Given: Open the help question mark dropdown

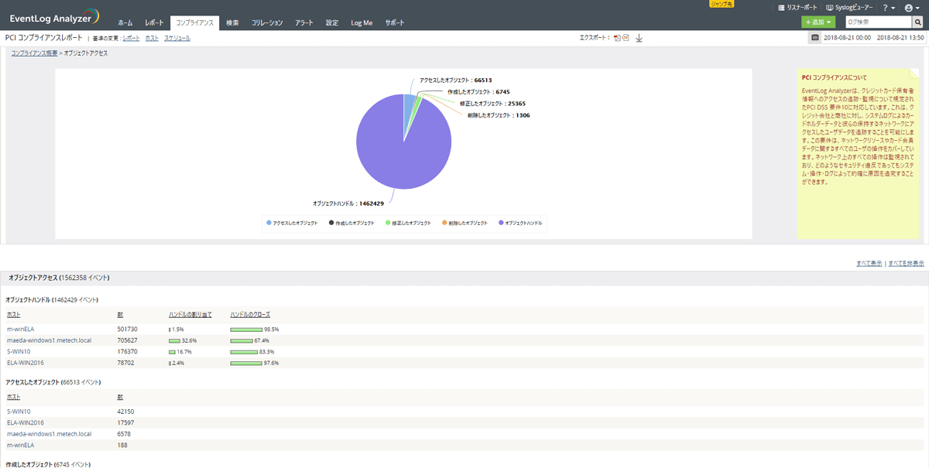Looking at the screenshot, I should 889,8.
